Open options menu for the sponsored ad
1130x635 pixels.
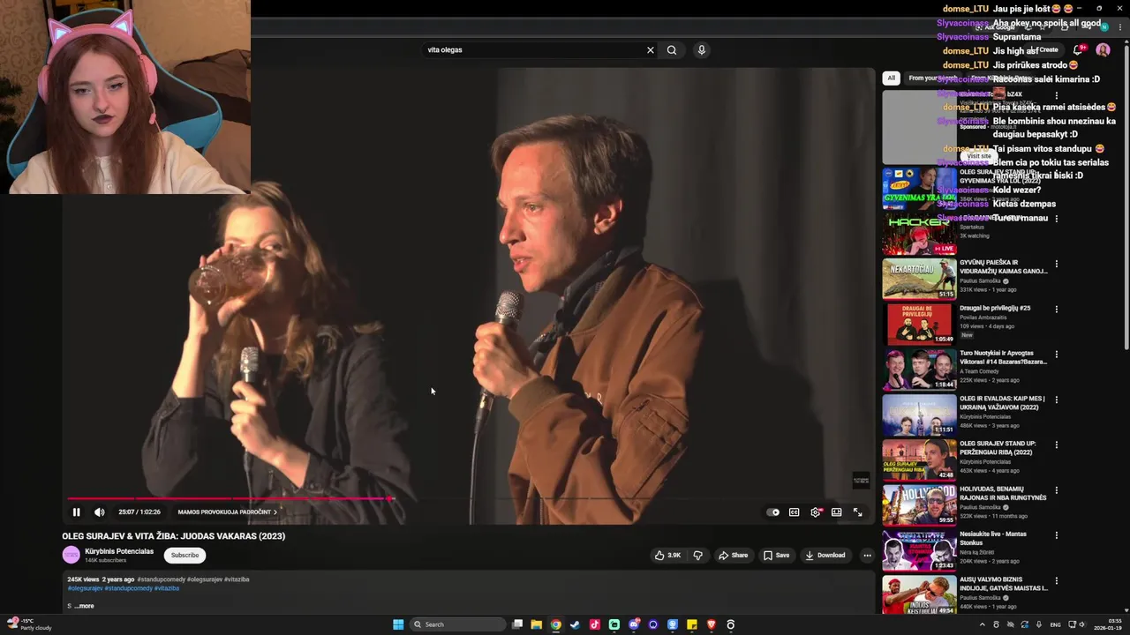[x=1056, y=95]
